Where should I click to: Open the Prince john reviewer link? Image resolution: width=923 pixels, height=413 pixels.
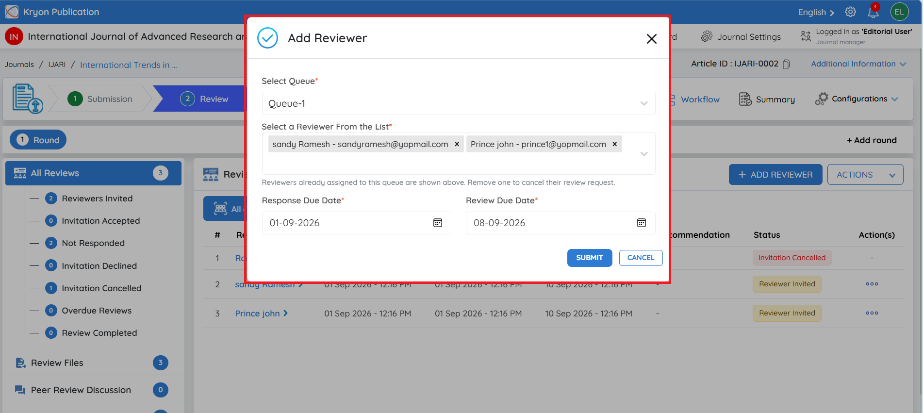261,314
